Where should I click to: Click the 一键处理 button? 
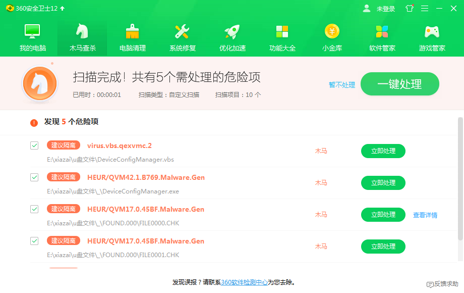tap(400, 84)
